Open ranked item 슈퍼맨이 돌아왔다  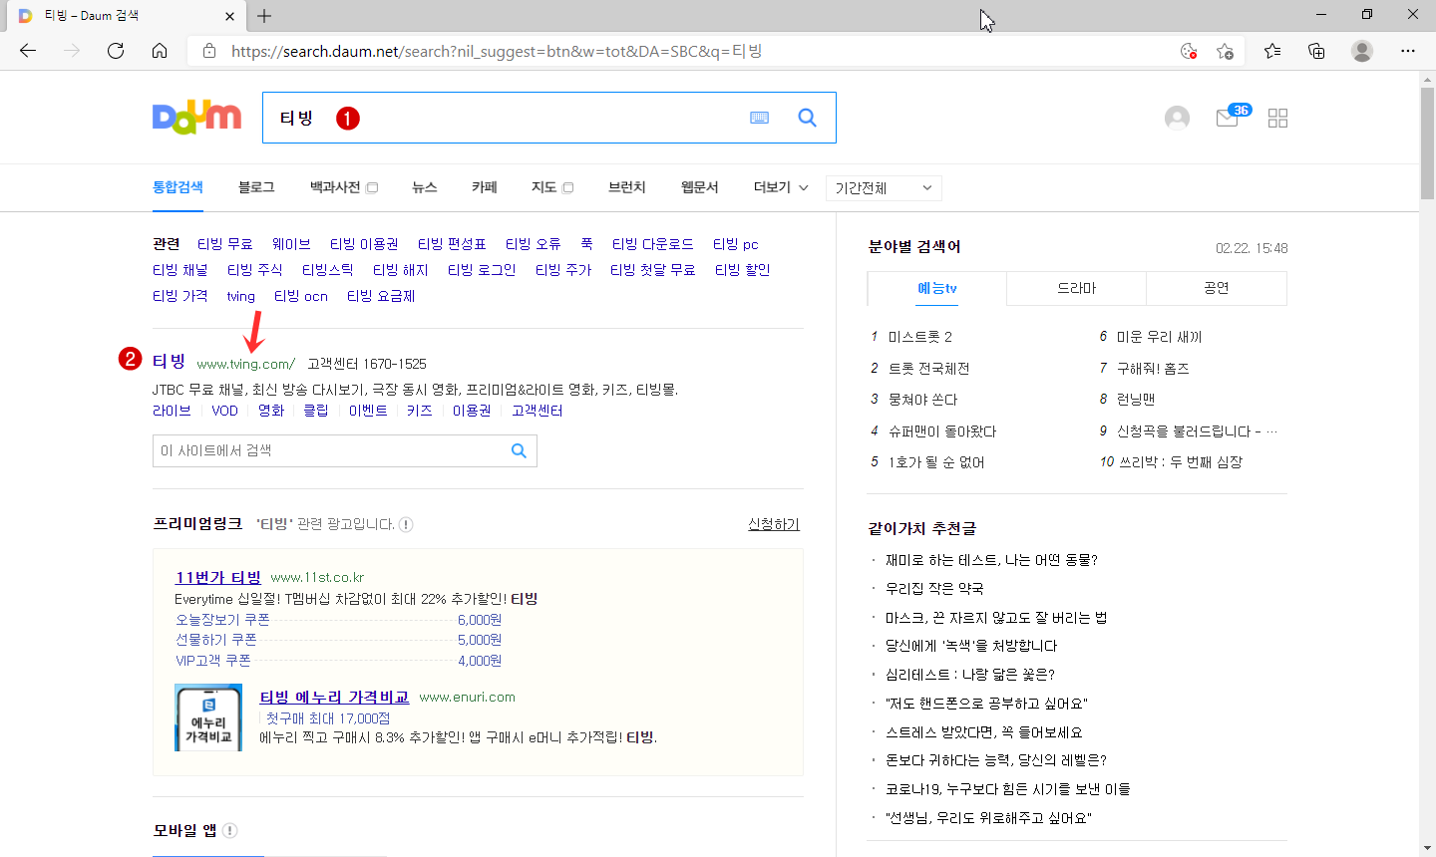942,431
